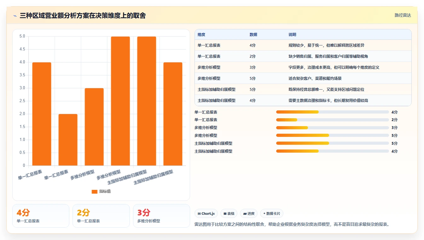Click the lightning icon beside the page title

pyautogui.click(x=15, y=16)
